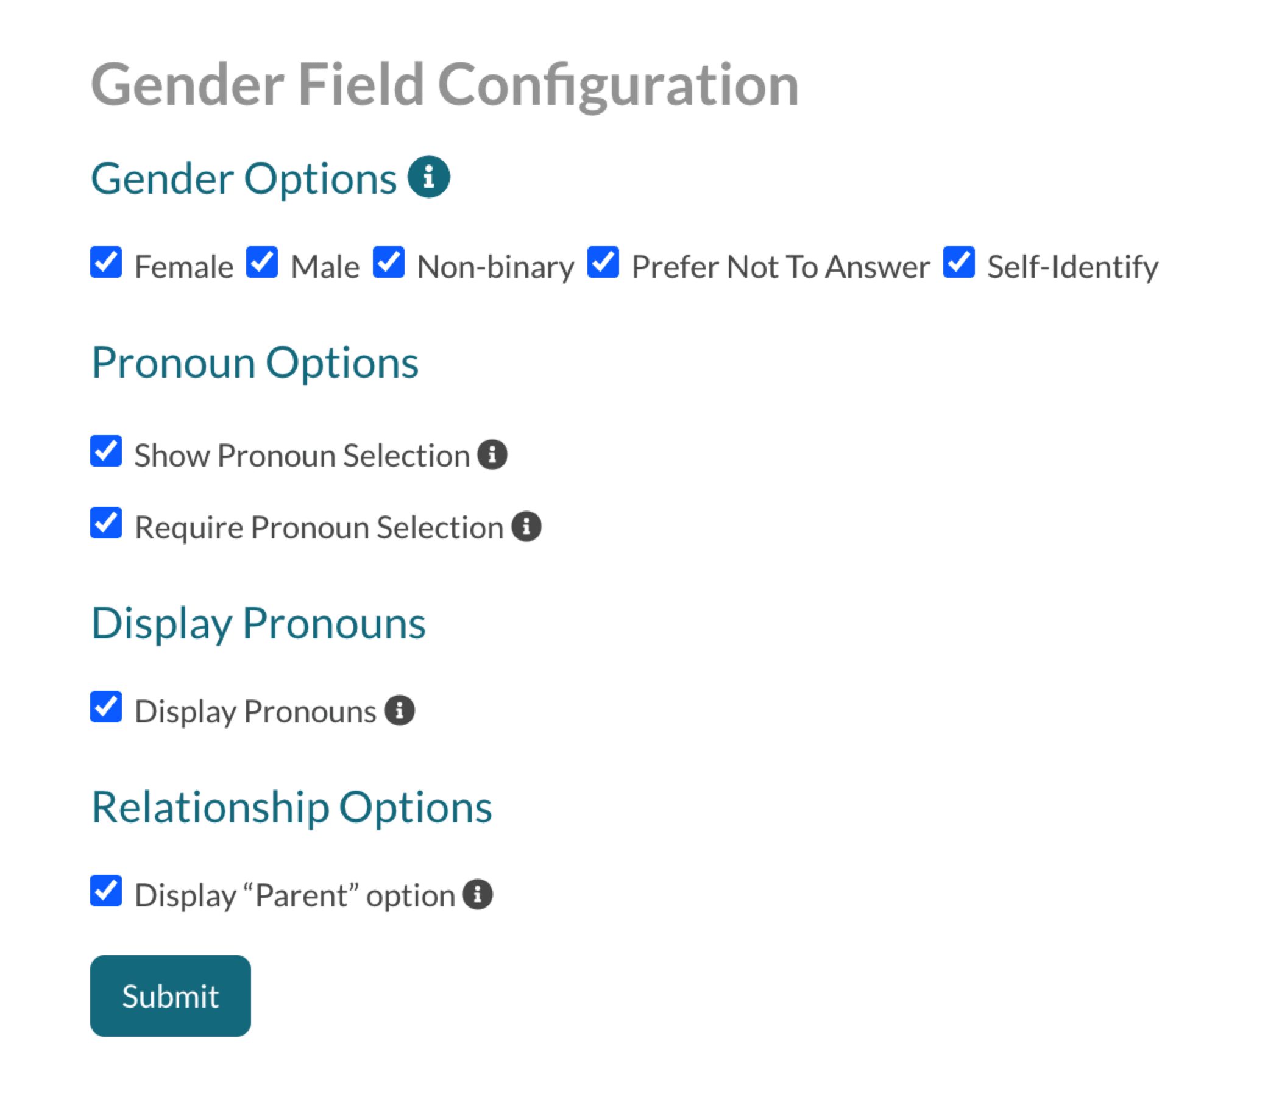Click info icon beside Require Pronoun Selection
Viewport: 1265px width, 1094px height.
526,526
